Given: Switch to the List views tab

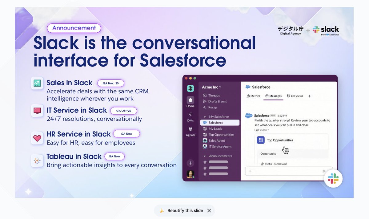Looking at the screenshot, I should 295,96.
